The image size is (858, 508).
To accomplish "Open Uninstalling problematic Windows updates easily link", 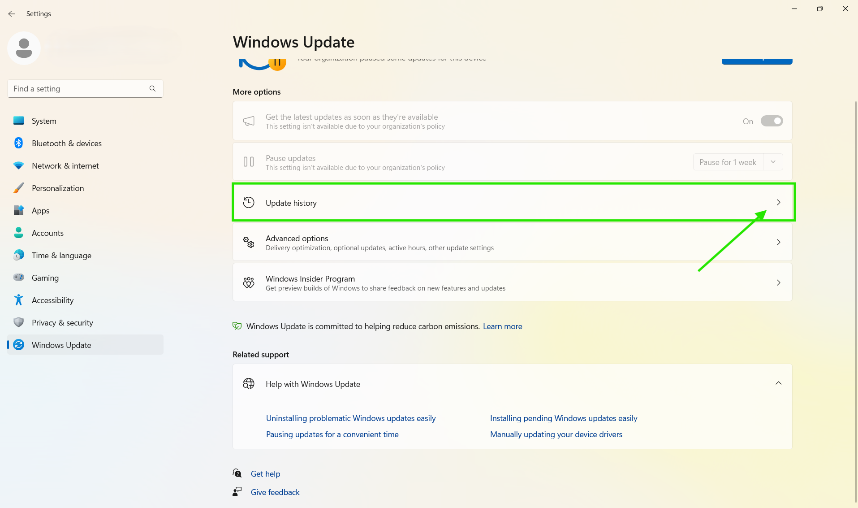I will tap(351, 418).
